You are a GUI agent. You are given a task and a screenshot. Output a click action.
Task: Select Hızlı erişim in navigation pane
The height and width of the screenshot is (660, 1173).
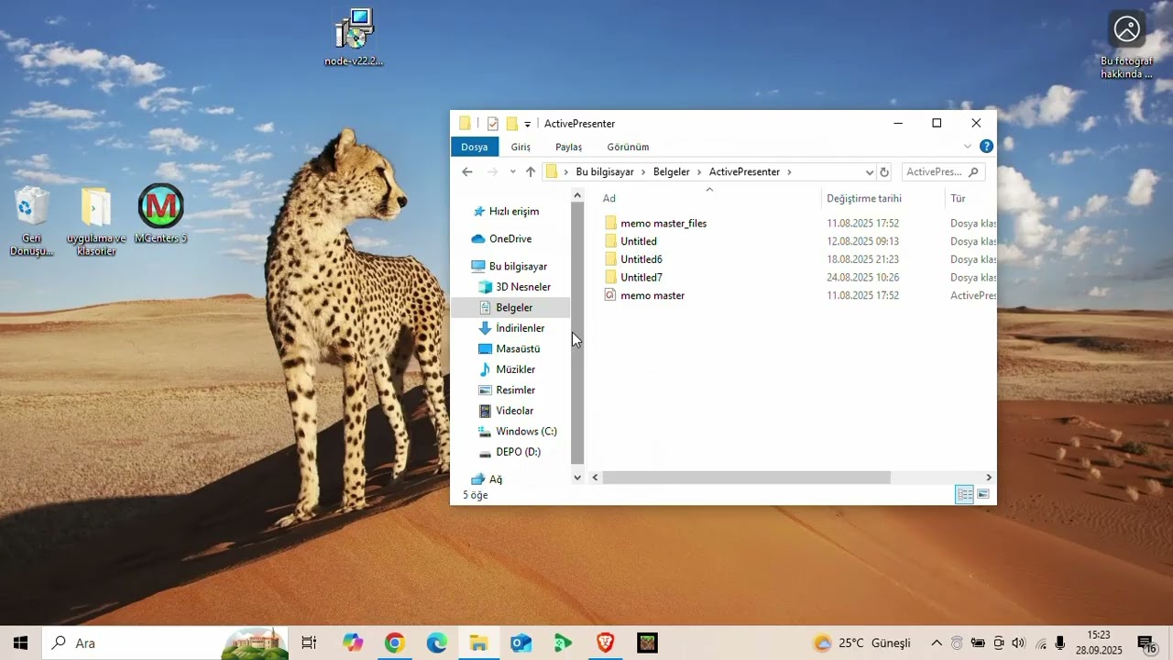505,212
